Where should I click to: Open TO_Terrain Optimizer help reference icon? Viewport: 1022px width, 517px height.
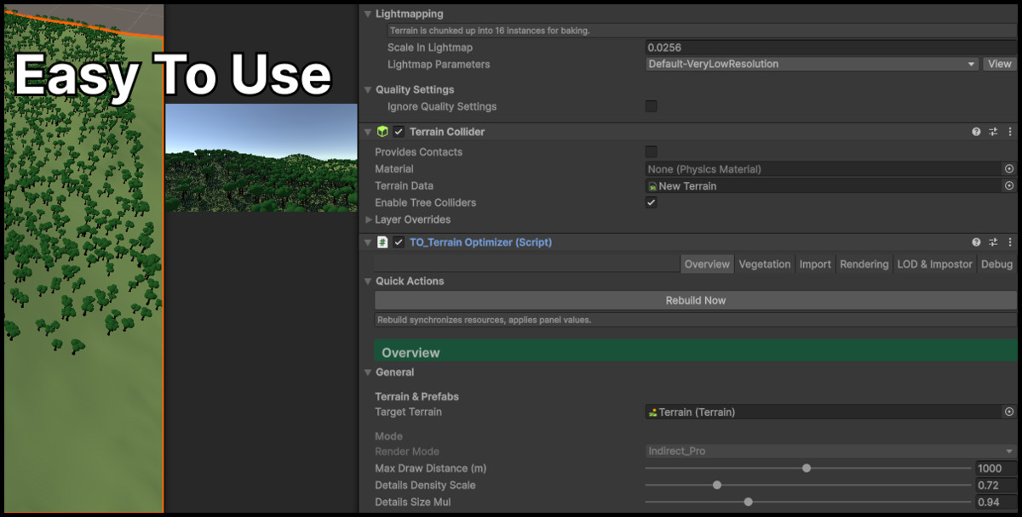[976, 242]
